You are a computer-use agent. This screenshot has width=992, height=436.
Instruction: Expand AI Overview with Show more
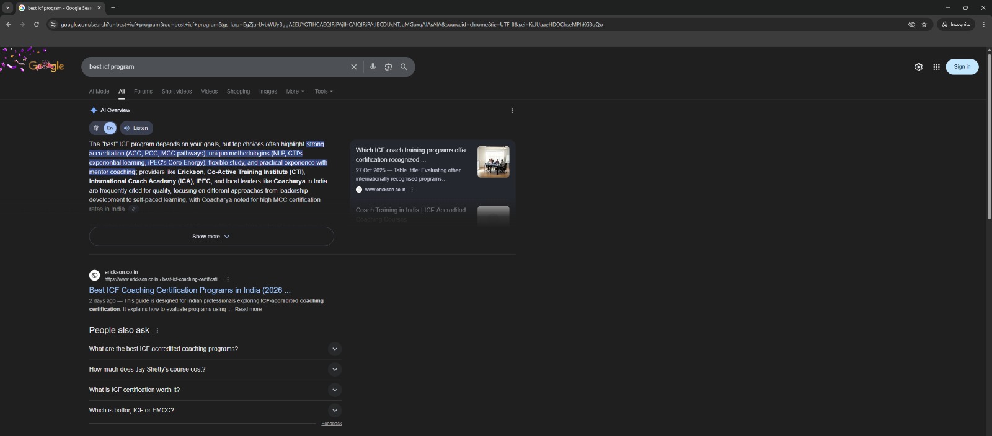[x=211, y=237]
